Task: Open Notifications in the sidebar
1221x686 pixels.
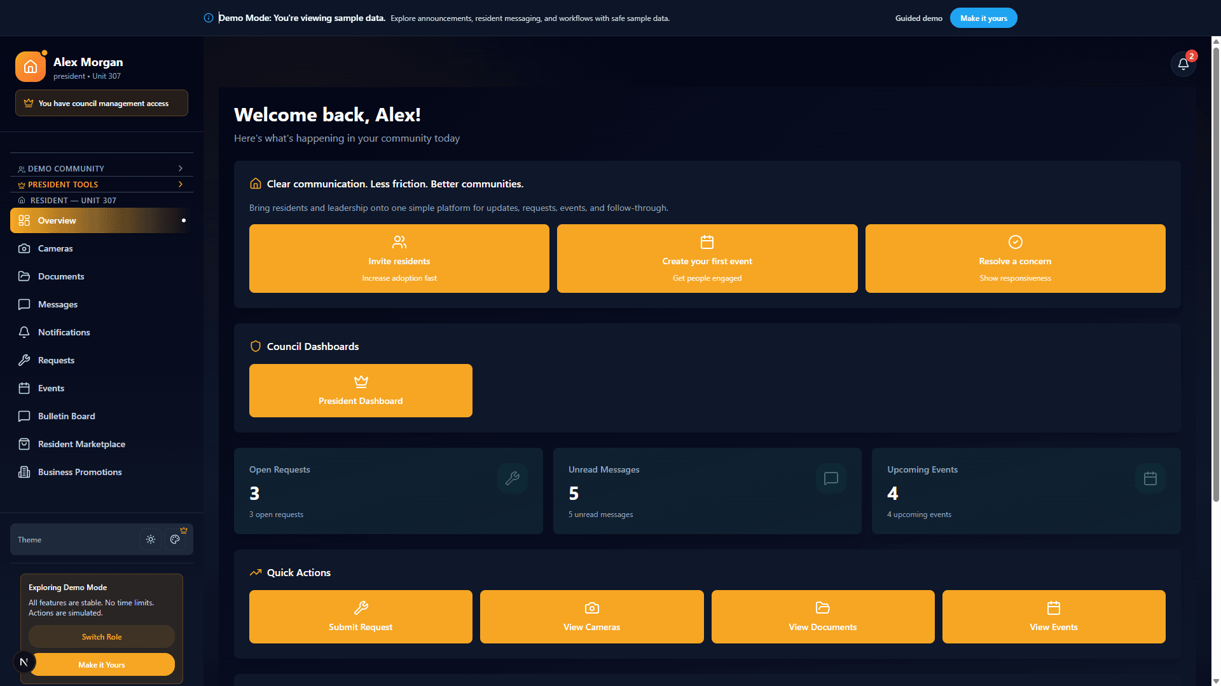Action: [x=102, y=332]
